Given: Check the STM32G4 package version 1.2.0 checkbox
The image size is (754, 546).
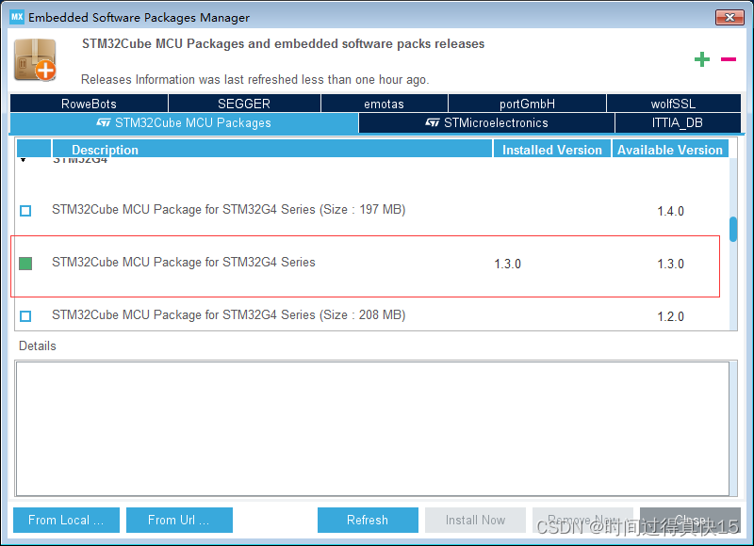Looking at the screenshot, I should [x=25, y=316].
